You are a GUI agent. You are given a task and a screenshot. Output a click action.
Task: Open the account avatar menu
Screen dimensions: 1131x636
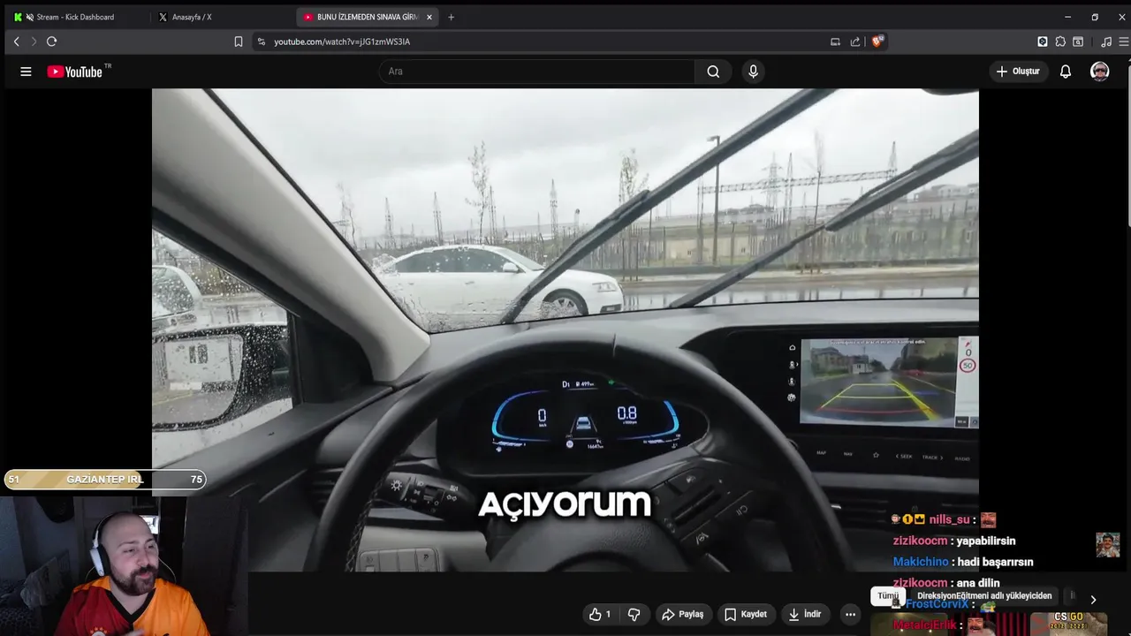[1100, 72]
